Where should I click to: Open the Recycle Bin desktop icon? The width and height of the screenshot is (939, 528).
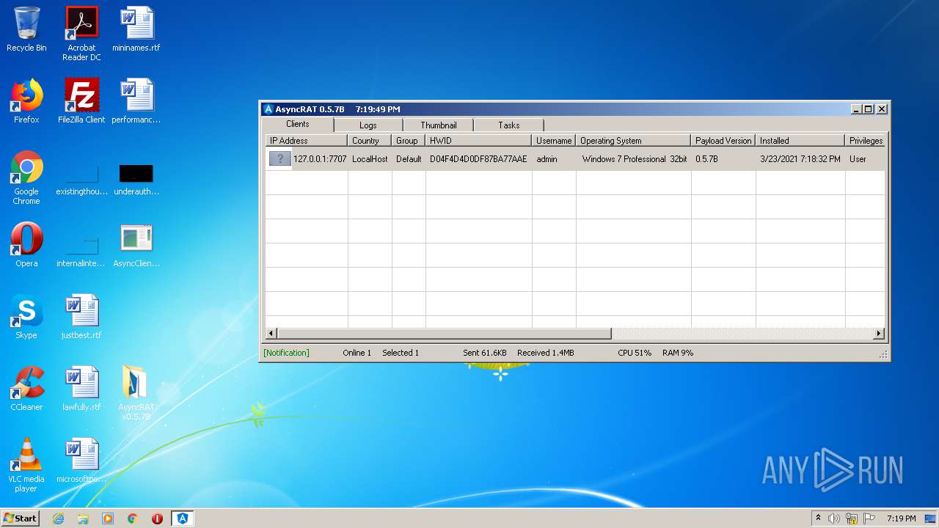26,29
